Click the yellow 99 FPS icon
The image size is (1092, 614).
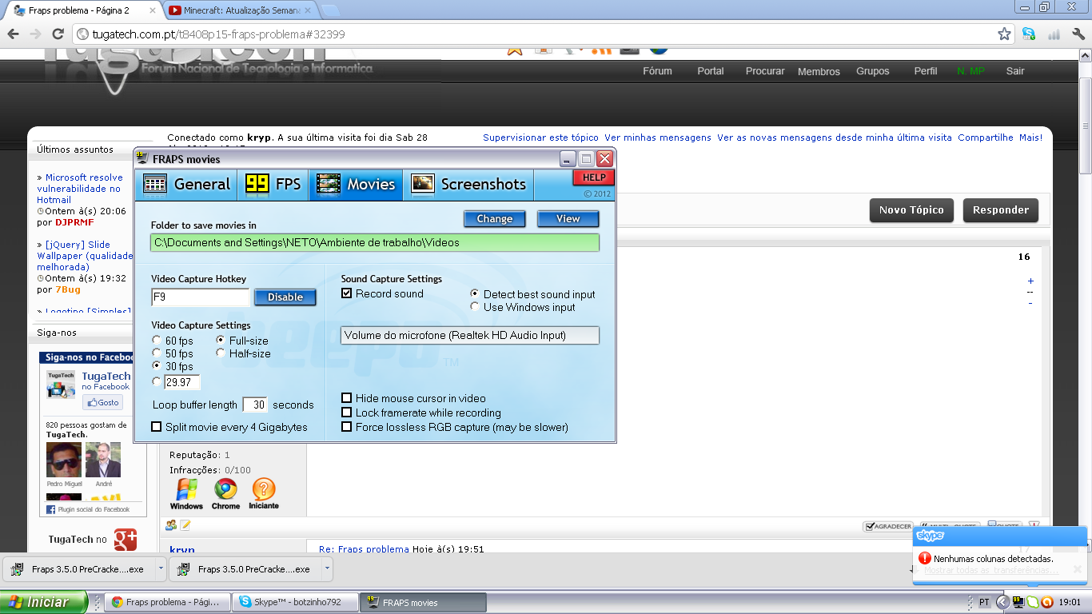pos(257,185)
